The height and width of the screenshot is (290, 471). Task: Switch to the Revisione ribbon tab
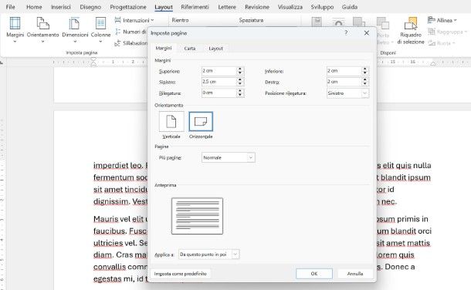257,7
